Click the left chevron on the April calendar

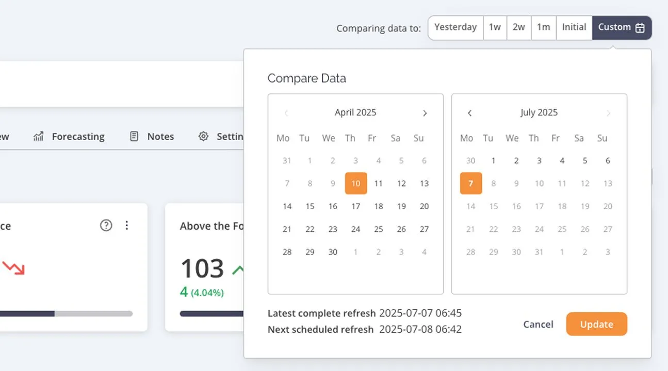[x=286, y=113]
